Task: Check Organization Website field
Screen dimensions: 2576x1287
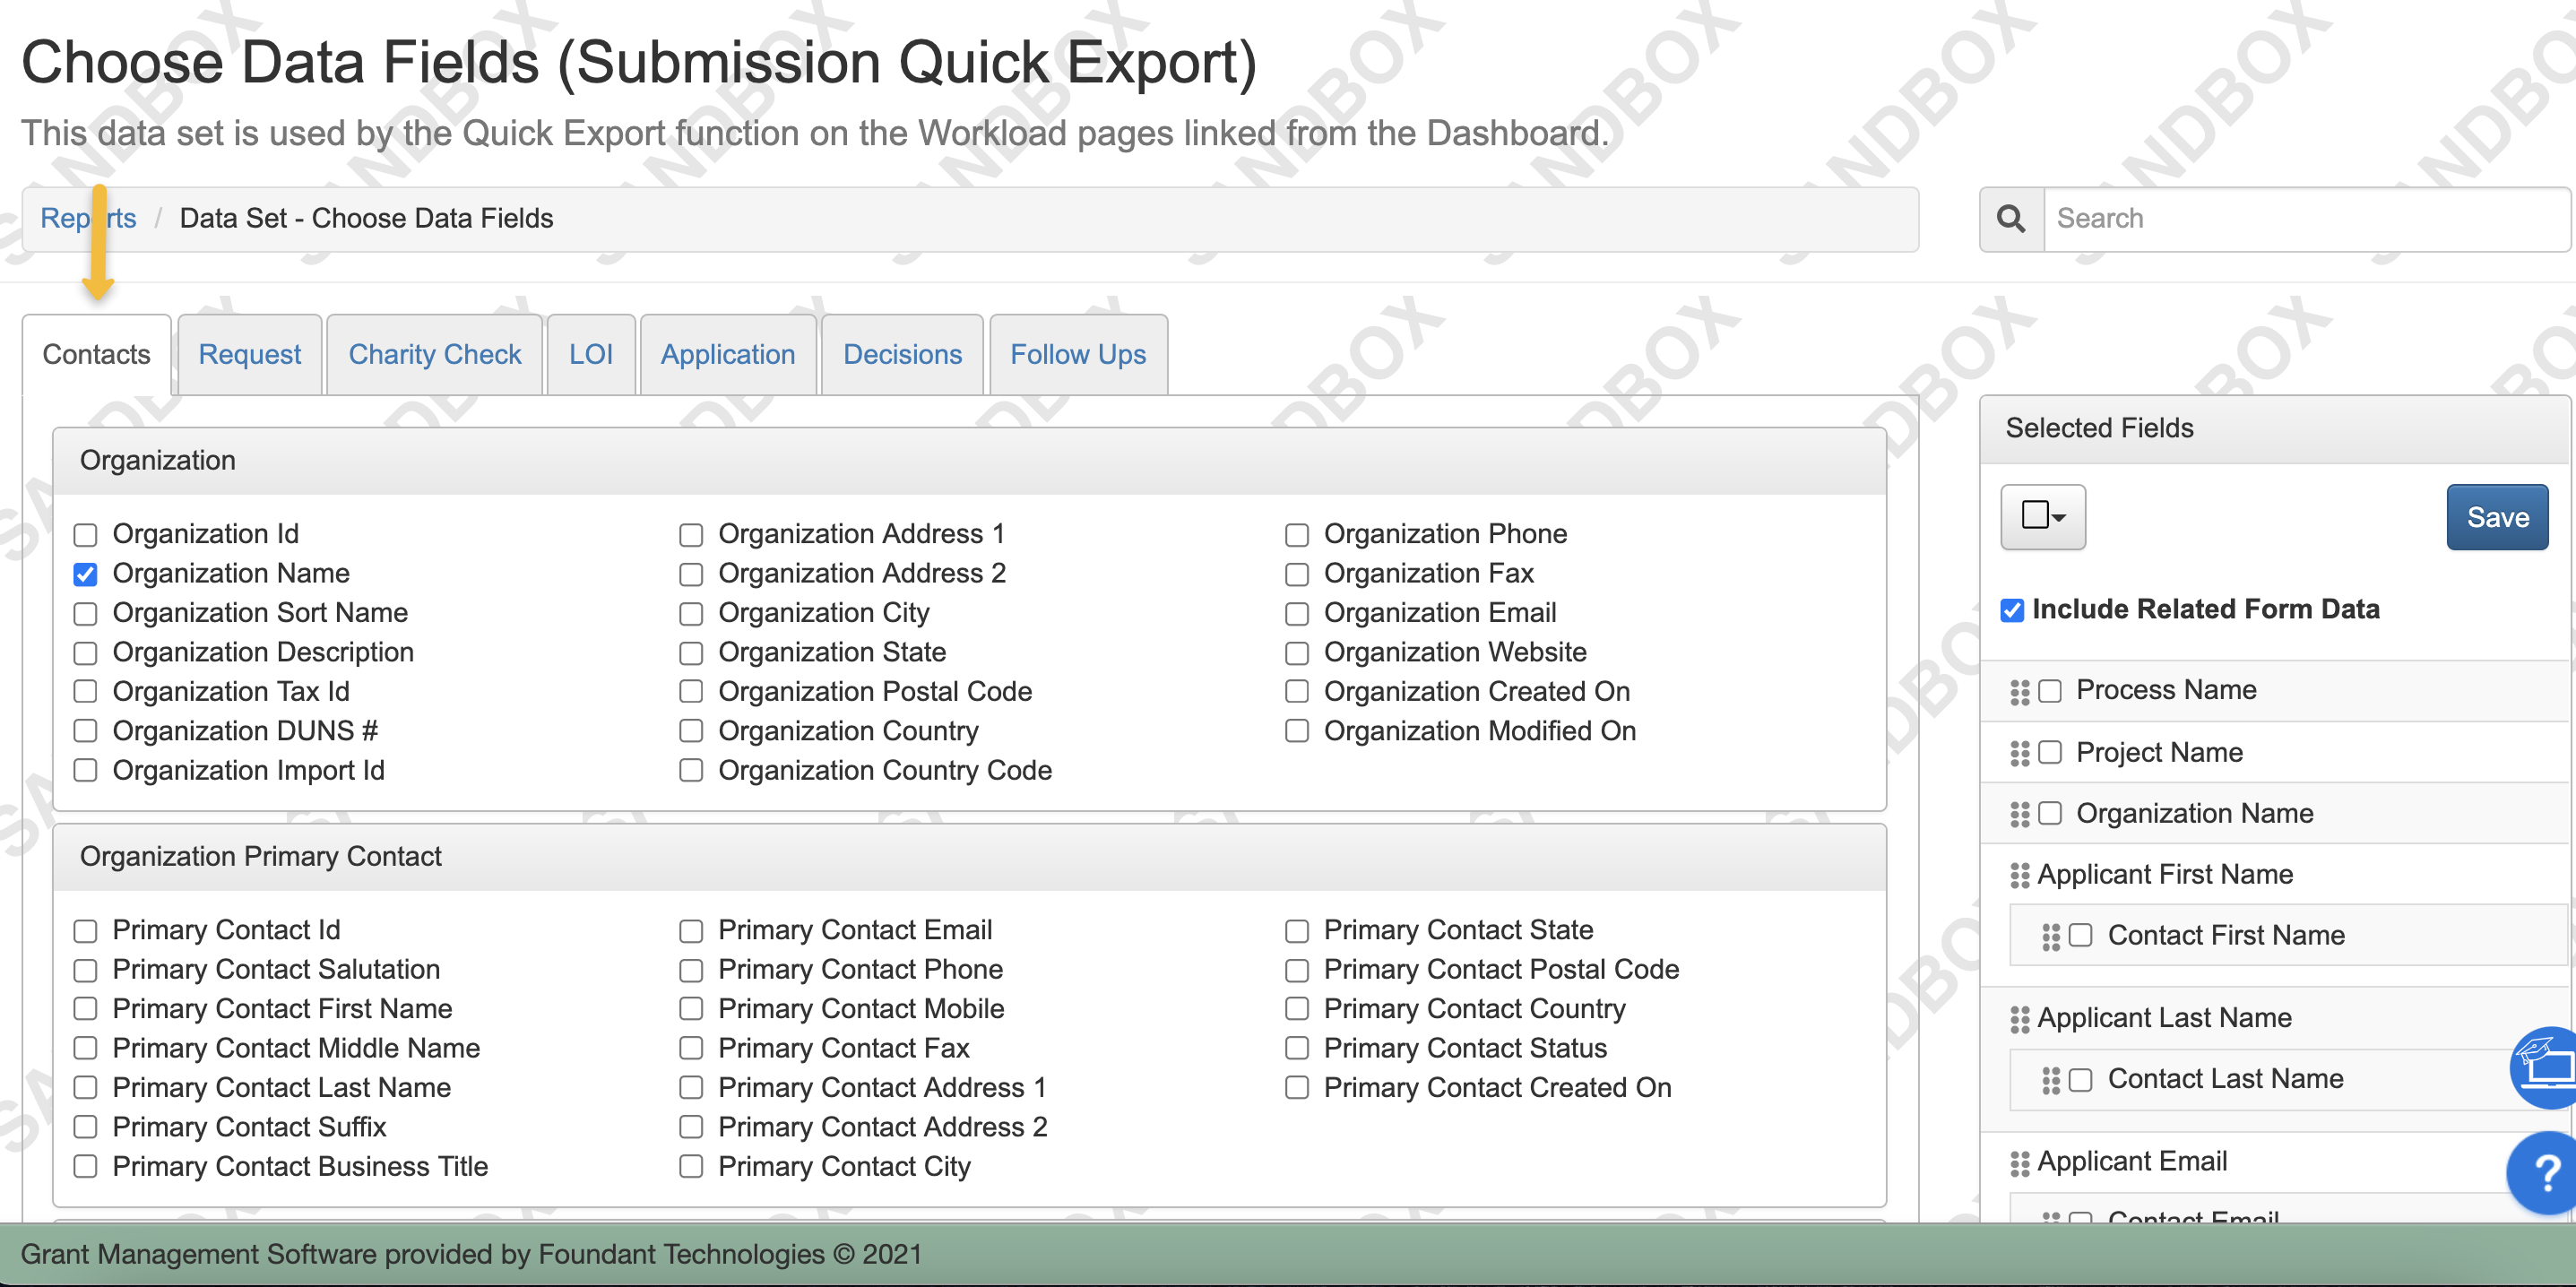Action: click(1297, 653)
